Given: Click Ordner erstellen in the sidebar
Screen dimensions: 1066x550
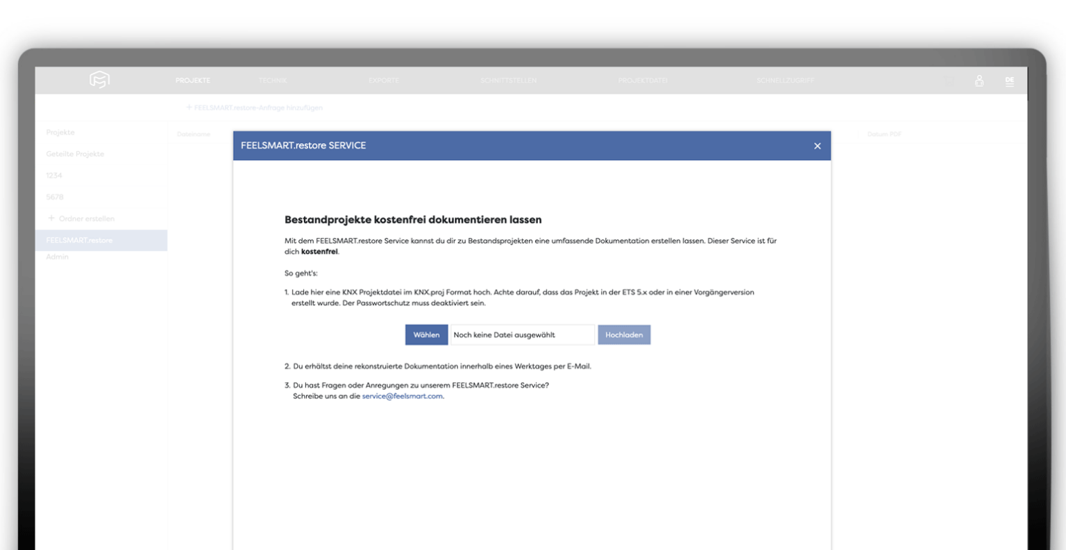Looking at the screenshot, I should (81, 218).
